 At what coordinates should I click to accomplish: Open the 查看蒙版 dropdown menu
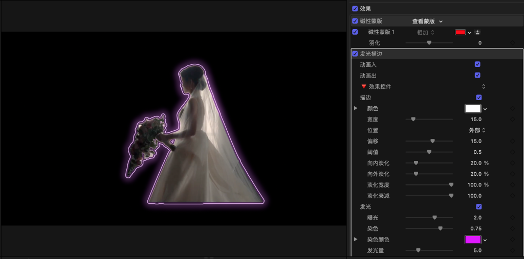click(x=427, y=21)
